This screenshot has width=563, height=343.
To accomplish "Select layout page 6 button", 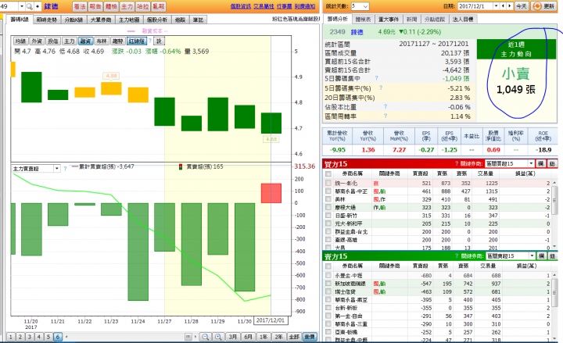I will pos(58,337).
